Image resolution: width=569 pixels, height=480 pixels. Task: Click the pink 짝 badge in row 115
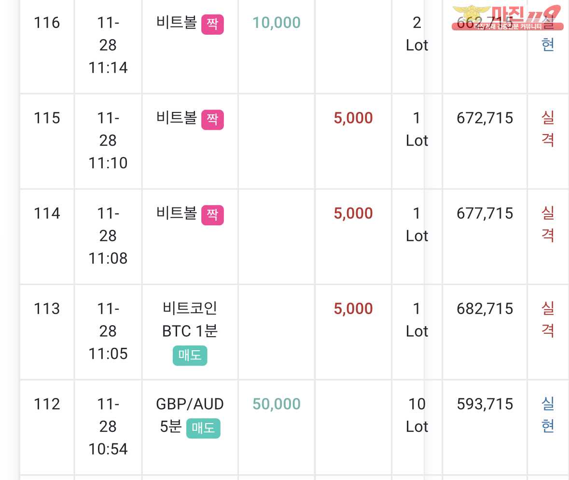pos(212,119)
